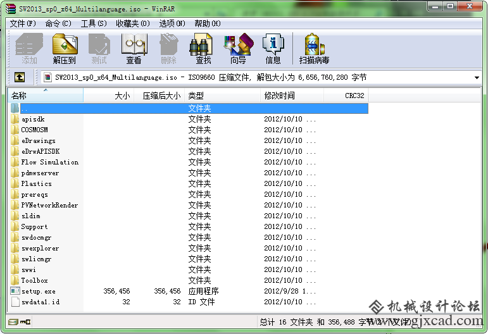Click the setup.exe size value 356,456
This screenshot has height=334, width=488.
[x=116, y=291]
